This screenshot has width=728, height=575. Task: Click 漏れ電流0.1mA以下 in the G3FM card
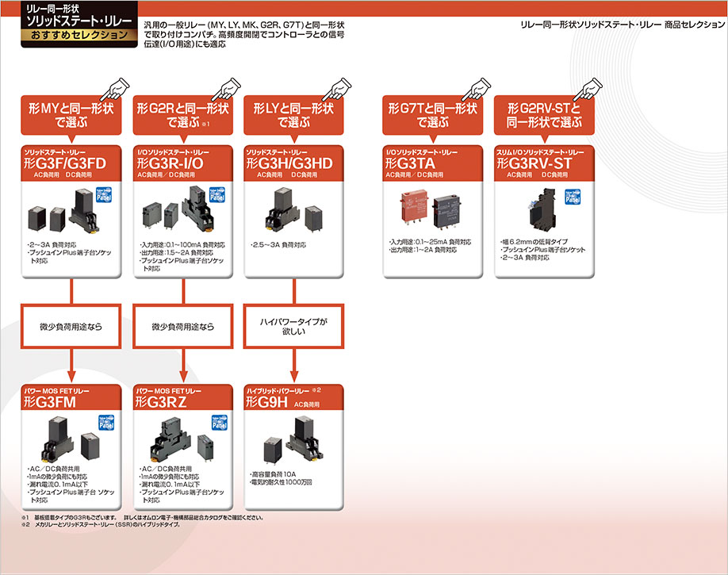[x=58, y=485]
